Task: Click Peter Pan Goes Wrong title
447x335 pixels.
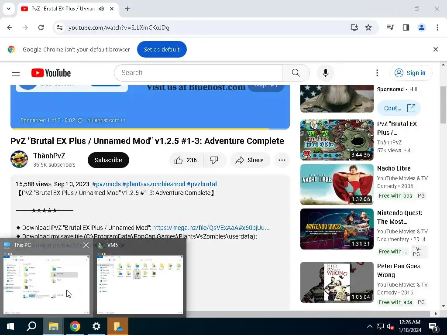Action: click(x=399, y=270)
